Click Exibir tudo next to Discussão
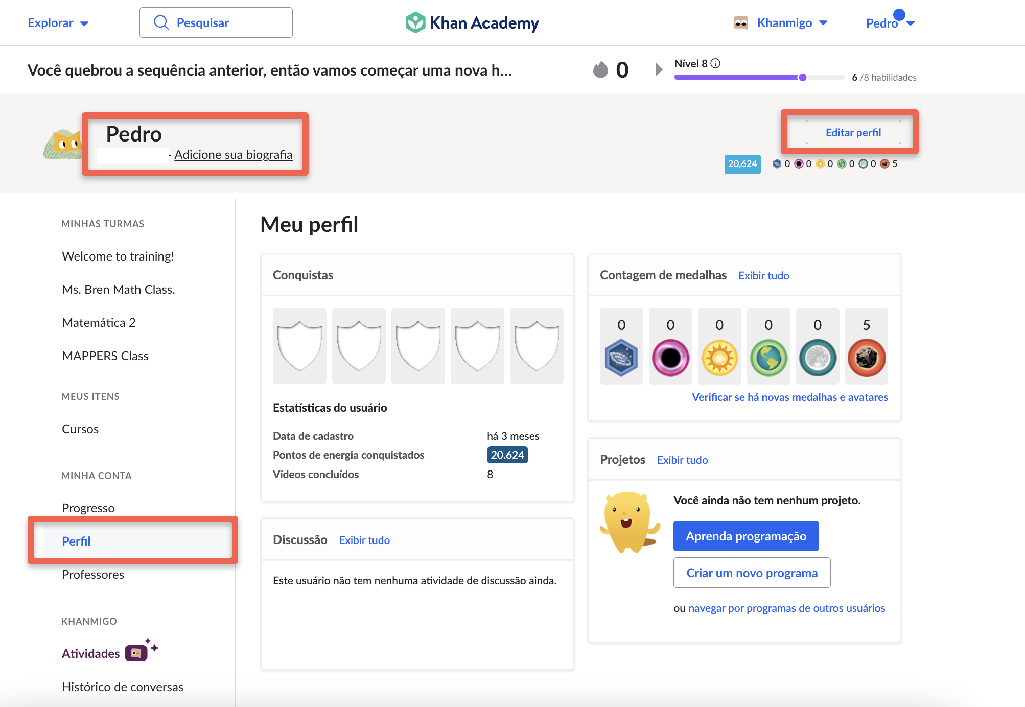 (x=364, y=540)
